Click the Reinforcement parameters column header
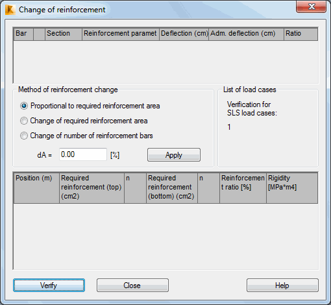The image size is (331, 305). point(121,34)
